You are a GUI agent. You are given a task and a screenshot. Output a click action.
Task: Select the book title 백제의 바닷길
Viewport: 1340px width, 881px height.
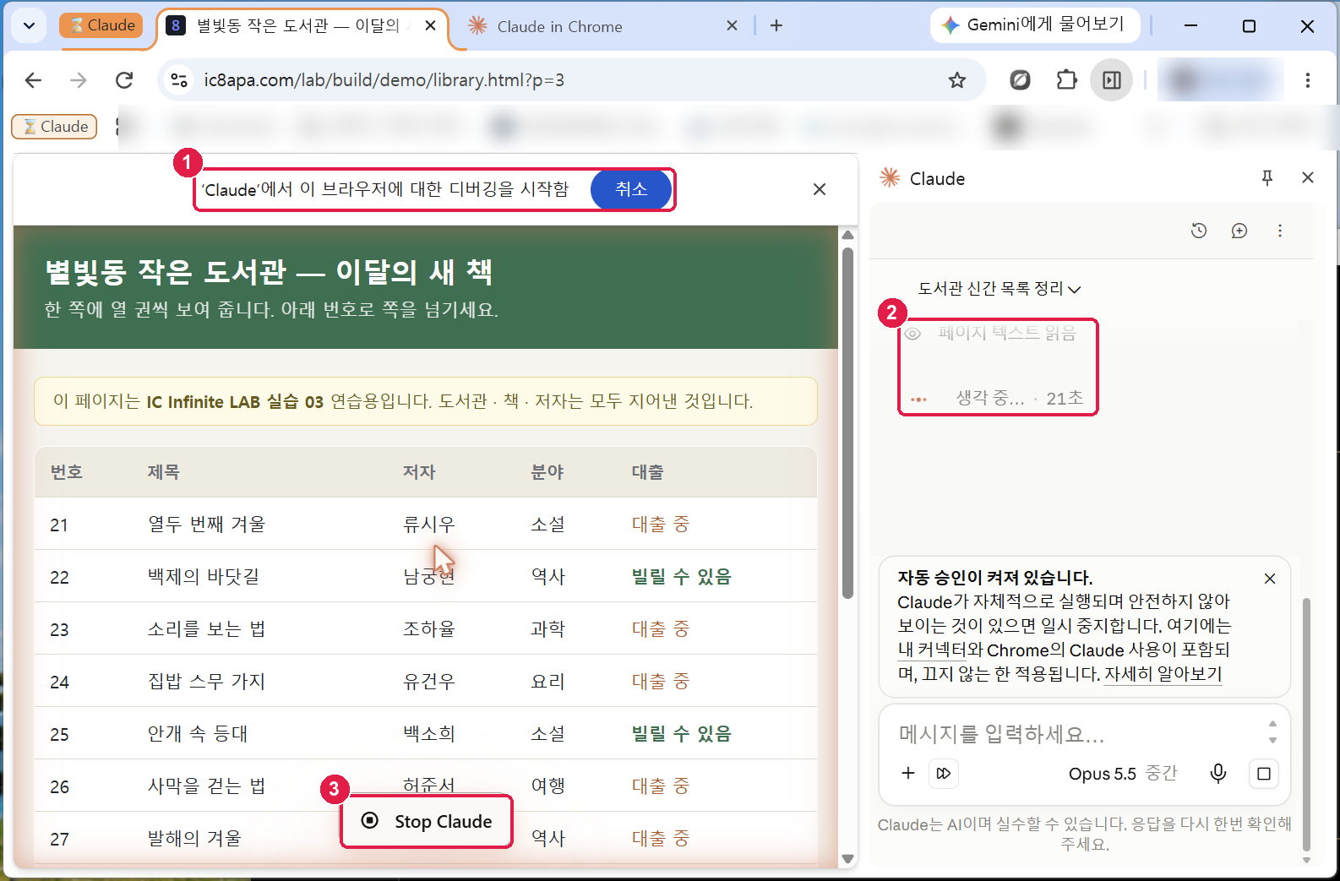pyautogui.click(x=204, y=577)
